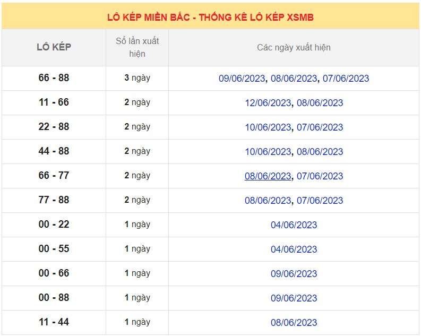This screenshot has height=336, width=421.
Task: Select 09/06/2023 in the 00 - 88 row
Action: coord(294,298)
